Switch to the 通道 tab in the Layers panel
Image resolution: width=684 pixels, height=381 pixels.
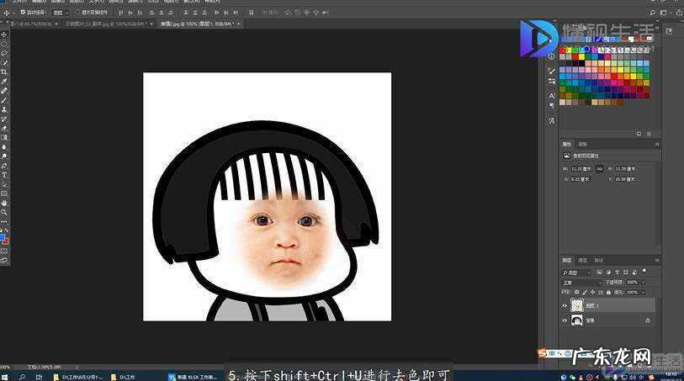tap(583, 261)
